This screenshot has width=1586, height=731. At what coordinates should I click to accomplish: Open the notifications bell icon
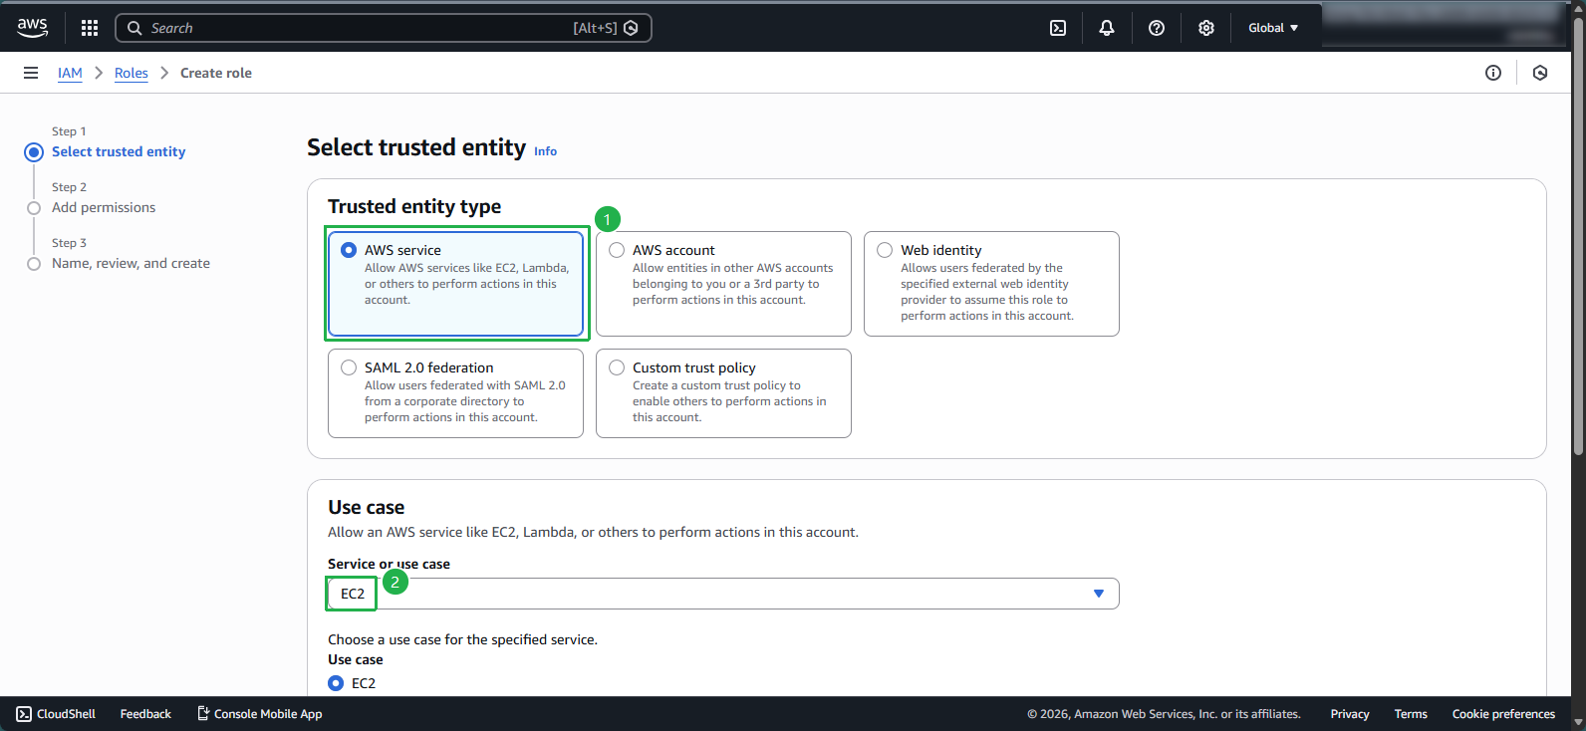coord(1107,28)
